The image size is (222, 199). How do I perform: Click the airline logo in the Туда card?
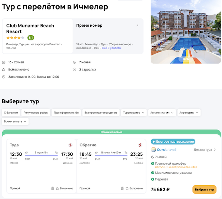click(x=70, y=145)
